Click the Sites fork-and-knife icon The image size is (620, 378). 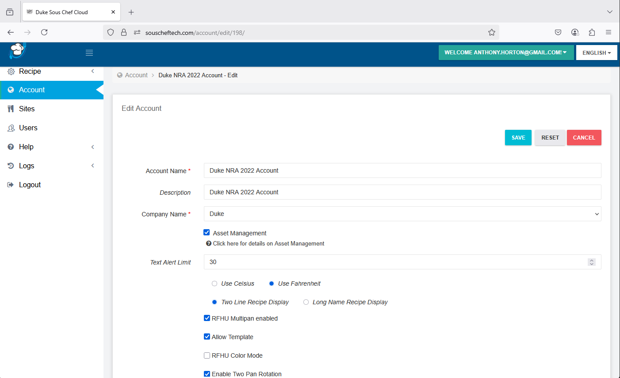click(x=11, y=109)
